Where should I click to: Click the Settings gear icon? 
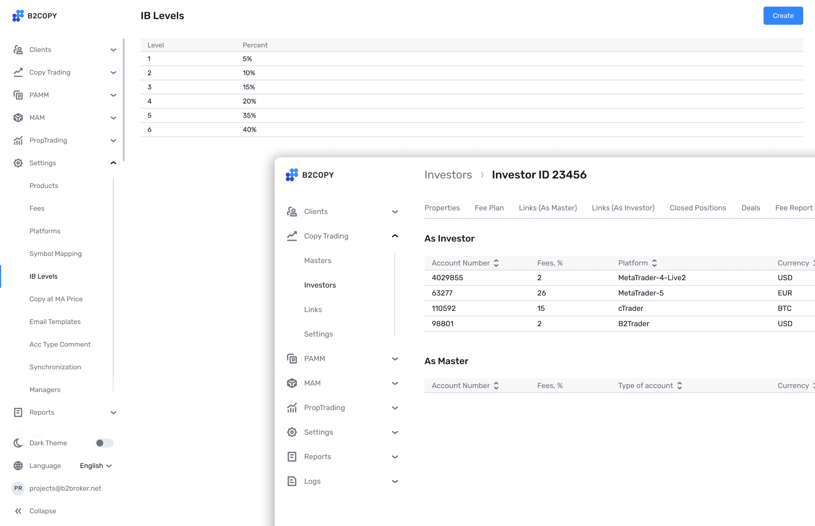pos(18,163)
